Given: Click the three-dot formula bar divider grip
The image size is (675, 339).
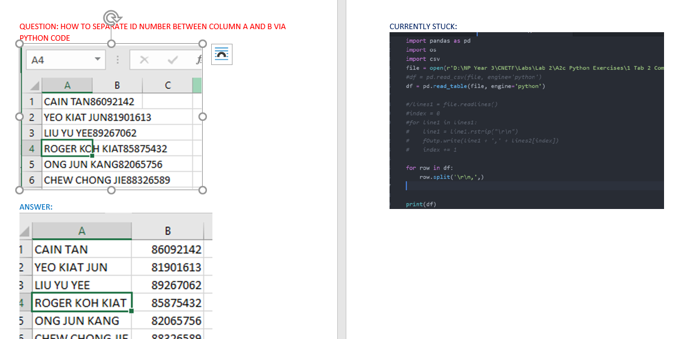Looking at the screenshot, I should [117, 60].
